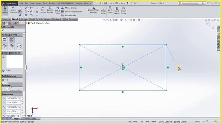Open the Line tool dropdown arrow
Viewport: 221px width, 124px height.
click(23, 8)
